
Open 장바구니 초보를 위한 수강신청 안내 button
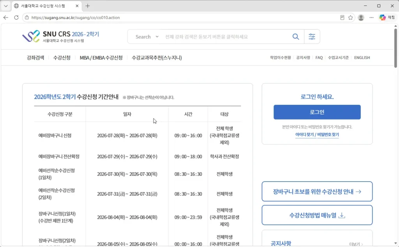point(317,192)
